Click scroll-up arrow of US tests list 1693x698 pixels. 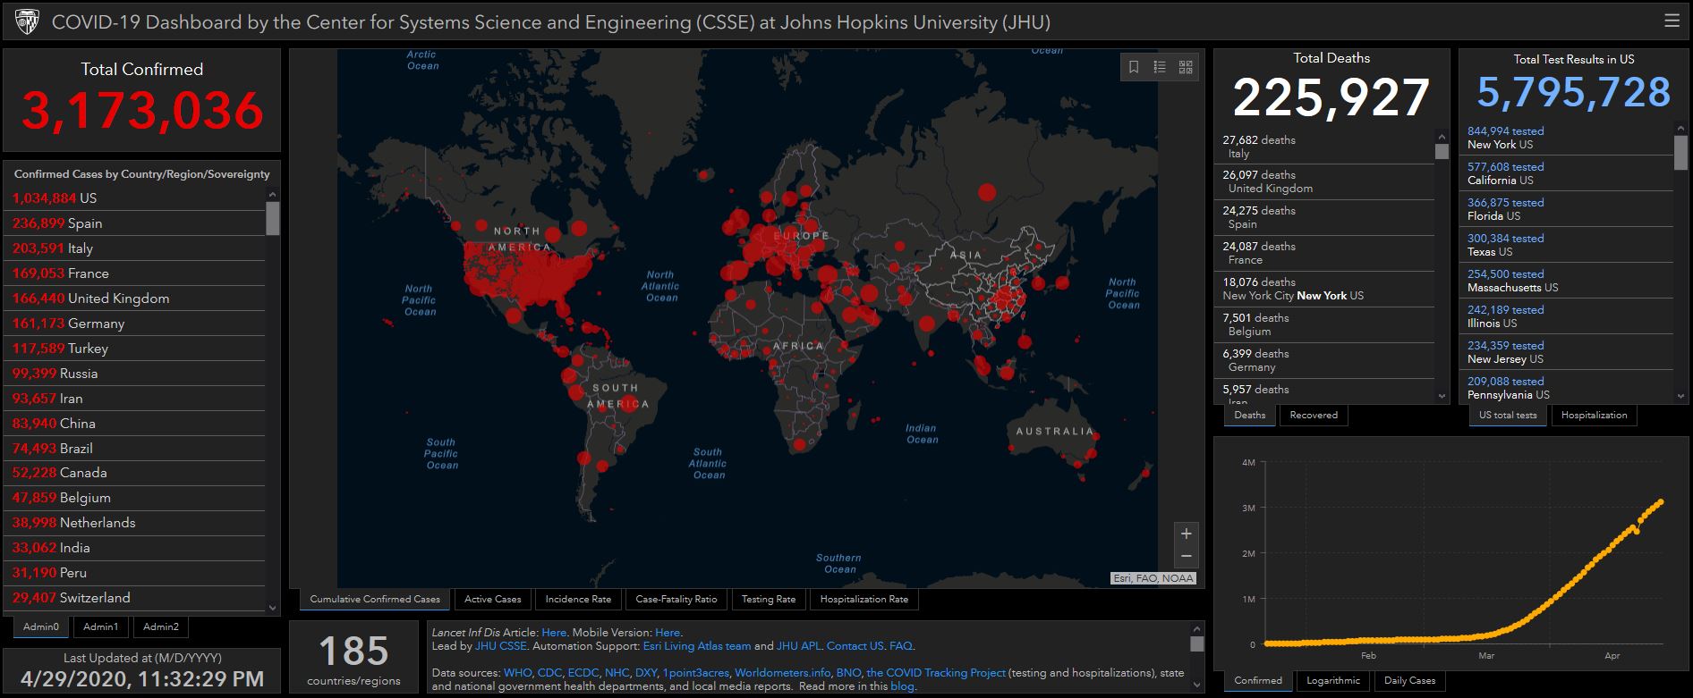pos(1680,129)
